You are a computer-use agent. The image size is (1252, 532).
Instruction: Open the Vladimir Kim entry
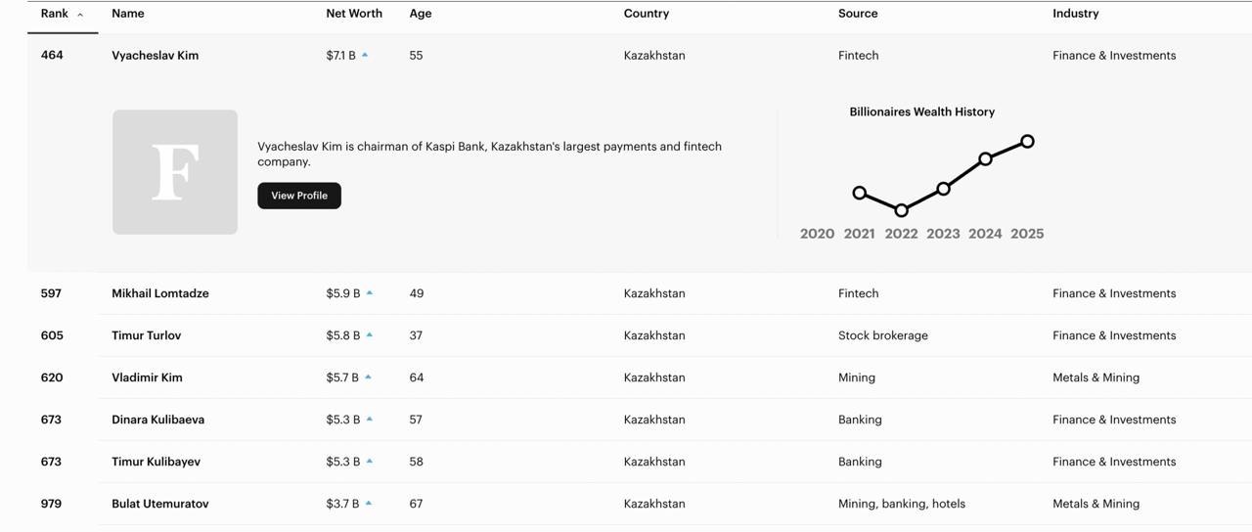tap(147, 377)
